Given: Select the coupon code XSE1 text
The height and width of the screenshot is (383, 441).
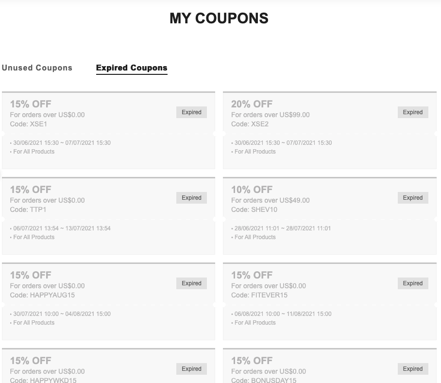Looking at the screenshot, I should tap(28, 124).
